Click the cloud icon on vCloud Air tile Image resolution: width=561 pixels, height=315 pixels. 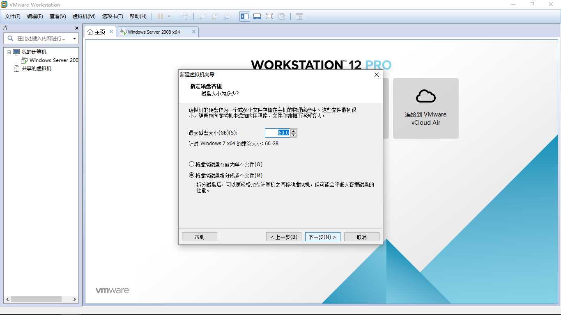point(426,96)
